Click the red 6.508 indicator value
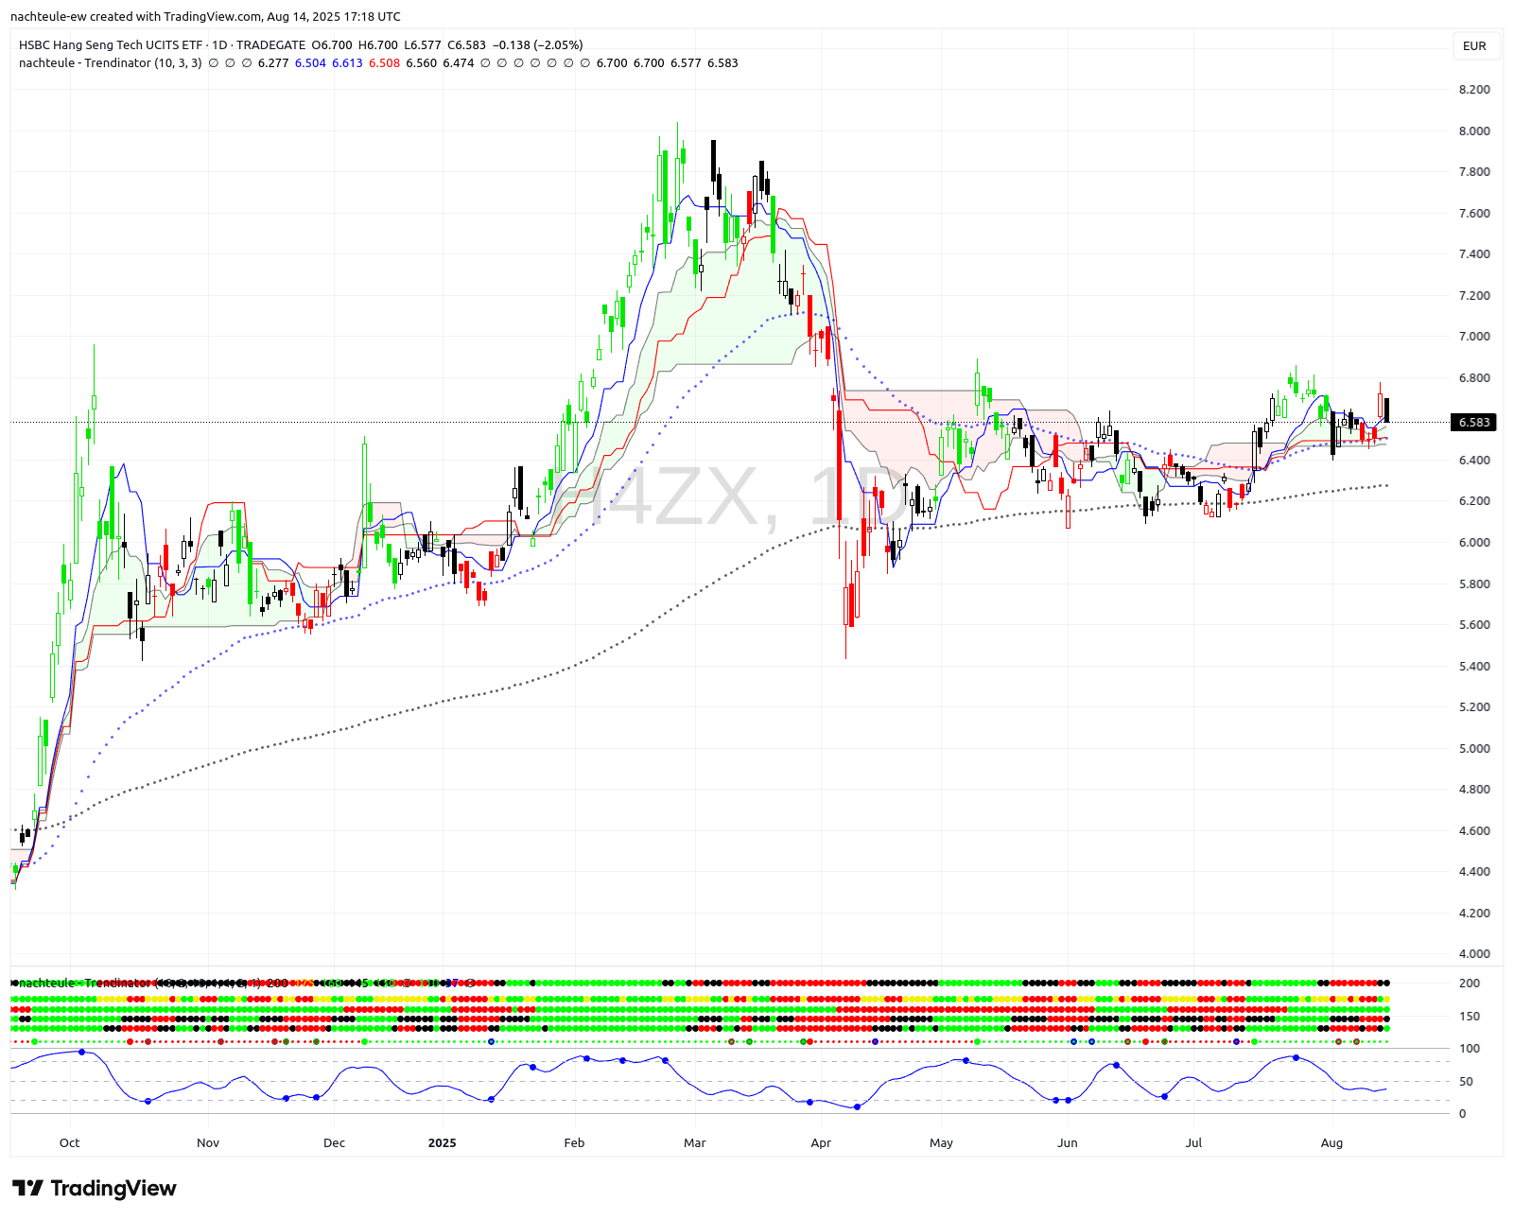Viewport: 1514px width, 1219px height. (x=384, y=63)
